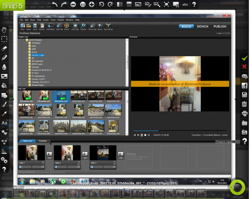Share the capture on Facebook
252x199 pixels.
245,86
